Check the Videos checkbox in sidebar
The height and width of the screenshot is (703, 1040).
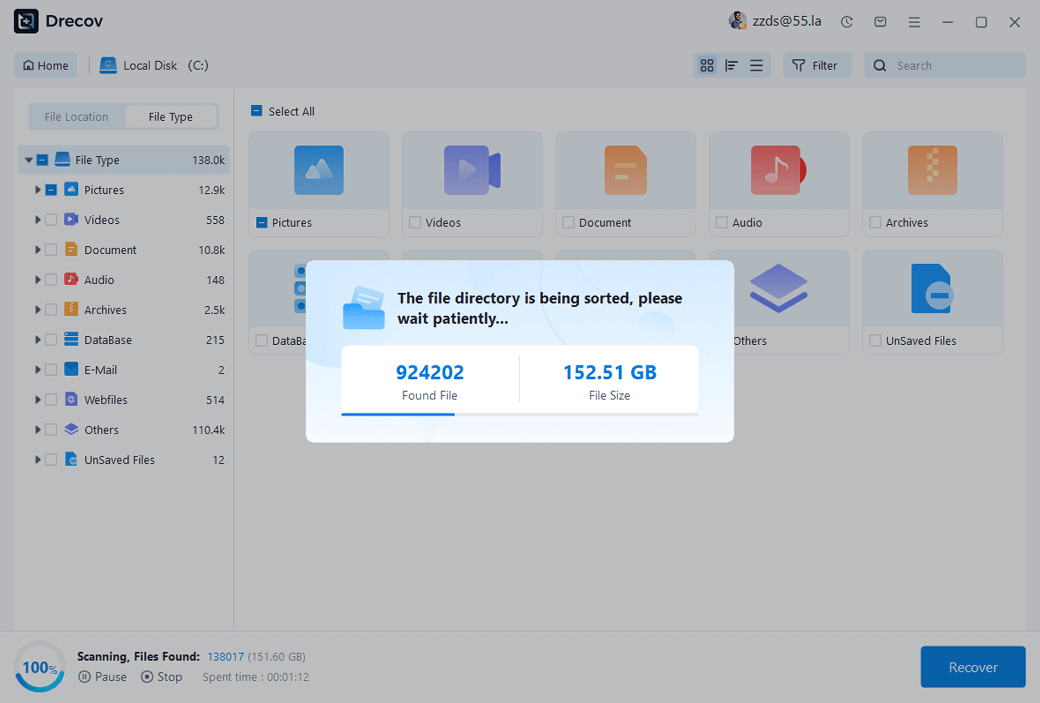(x=51, y=220)
